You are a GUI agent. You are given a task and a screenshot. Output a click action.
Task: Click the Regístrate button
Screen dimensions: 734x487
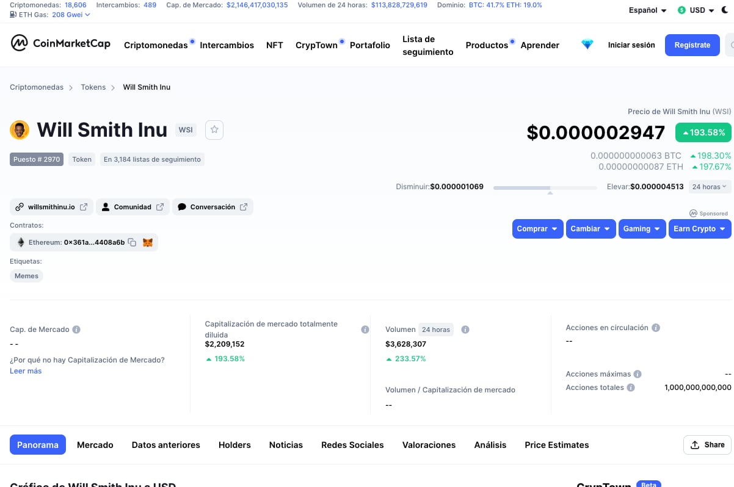pyautogui.click(x=692, y=45)
